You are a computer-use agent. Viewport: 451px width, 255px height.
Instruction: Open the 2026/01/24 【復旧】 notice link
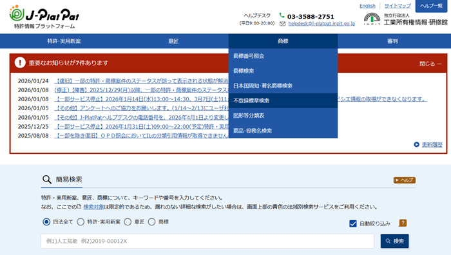141,81
